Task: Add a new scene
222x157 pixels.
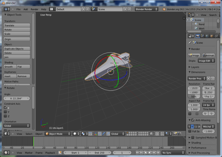Action: coord(125,9)
